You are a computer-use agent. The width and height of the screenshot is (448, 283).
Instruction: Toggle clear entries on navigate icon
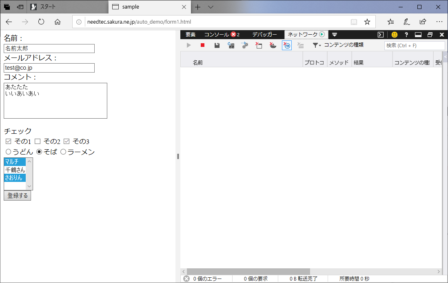coord(287,45)
